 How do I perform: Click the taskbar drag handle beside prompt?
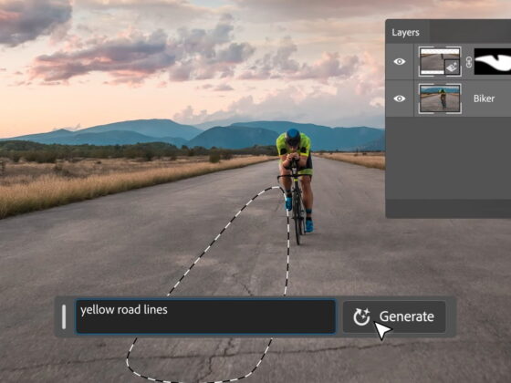tap(64, 316)
